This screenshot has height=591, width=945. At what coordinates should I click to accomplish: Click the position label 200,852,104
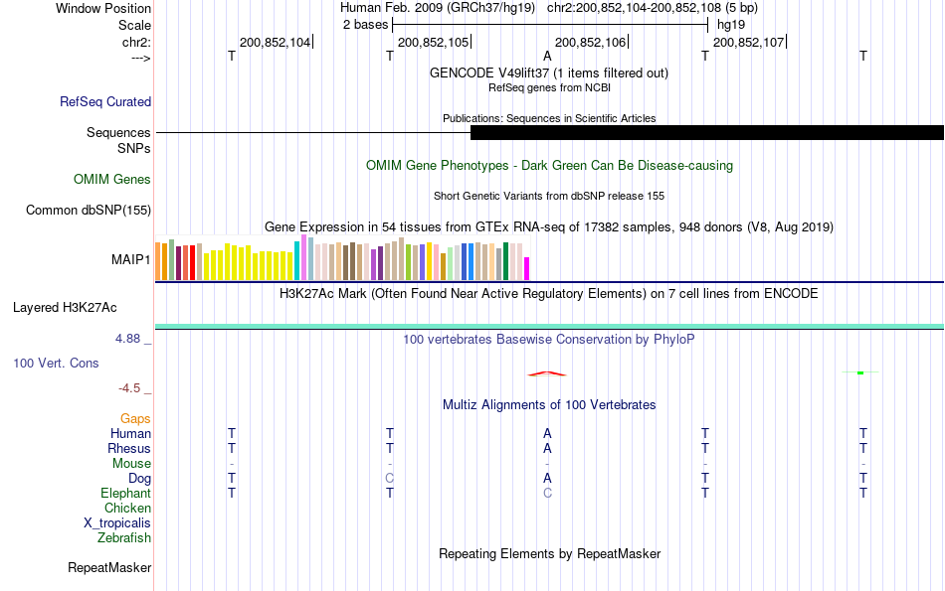[x=275, y=42]
